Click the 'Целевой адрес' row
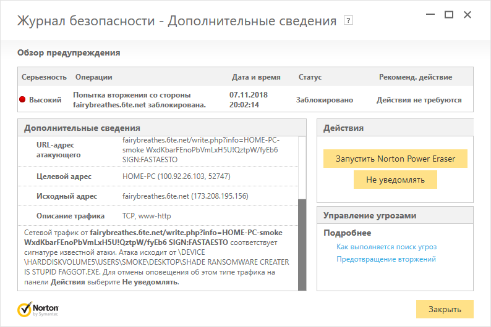 pos(161,176)
